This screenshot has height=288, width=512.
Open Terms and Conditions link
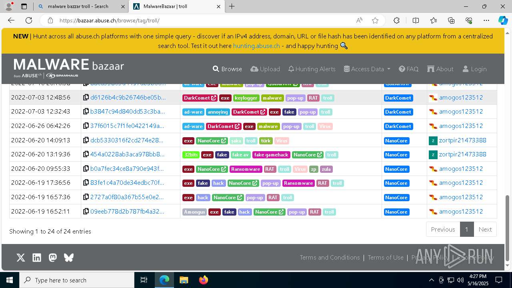coord(330,258)
